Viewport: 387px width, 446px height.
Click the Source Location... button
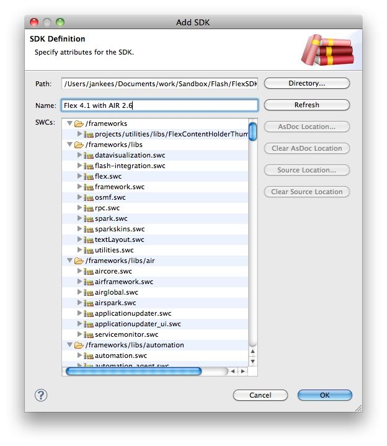click(x=306, y=170)
